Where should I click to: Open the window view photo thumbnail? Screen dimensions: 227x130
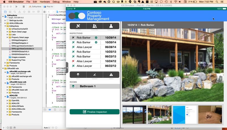134,114
